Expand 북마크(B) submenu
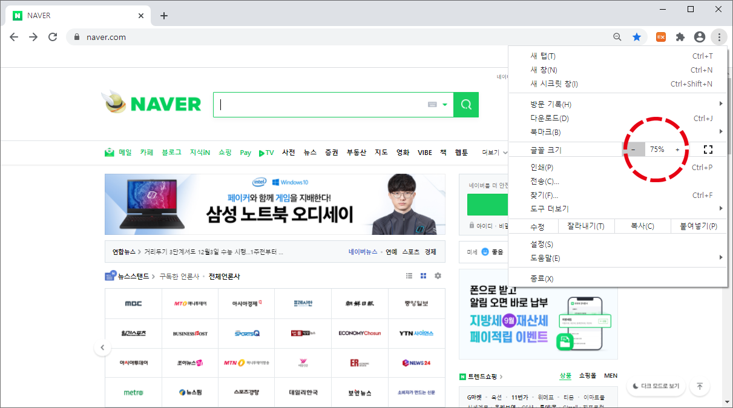The height and width of the screenshot is (408, 733). 617,132
